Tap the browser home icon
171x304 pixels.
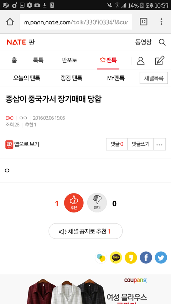(10, 22)
